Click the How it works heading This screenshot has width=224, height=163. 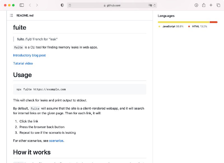[x=32, y=152]
